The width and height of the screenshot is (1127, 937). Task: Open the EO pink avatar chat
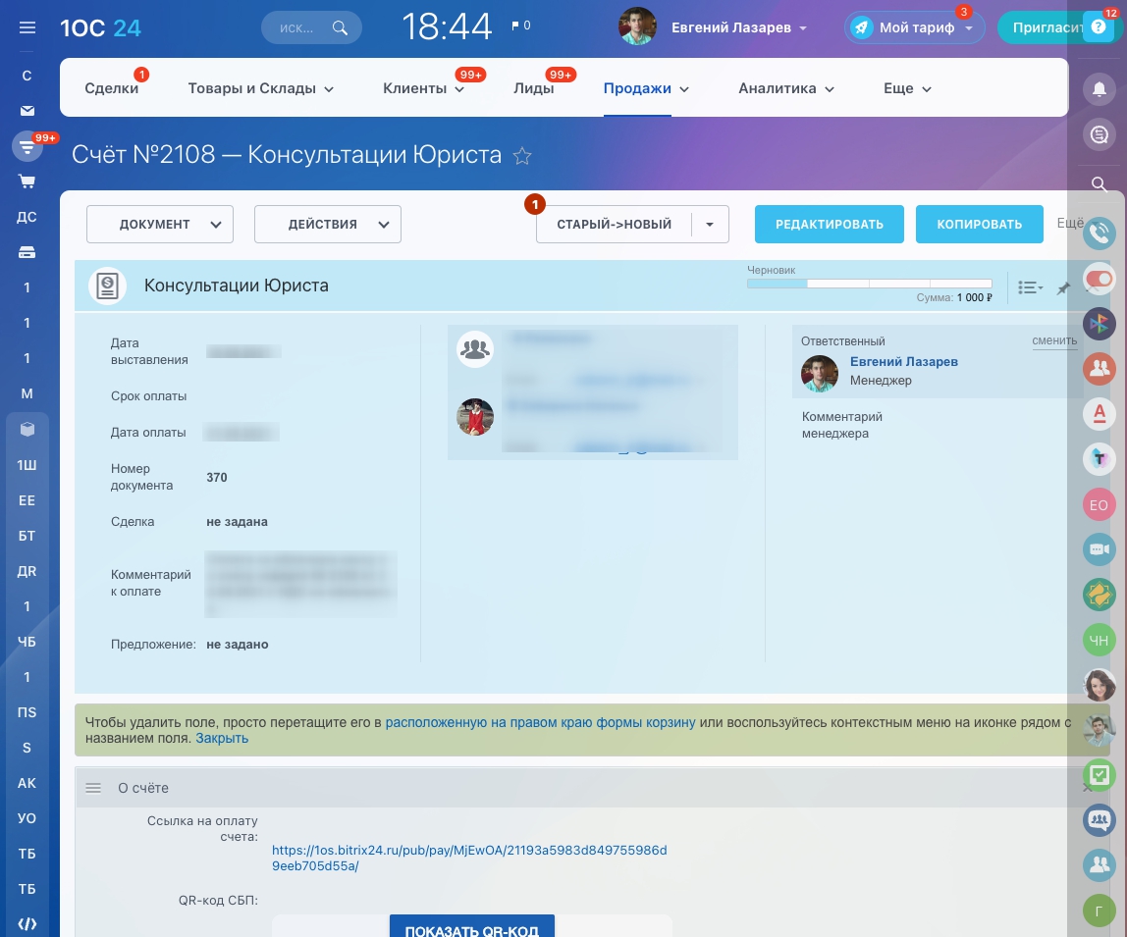[x=1099, y=504]
